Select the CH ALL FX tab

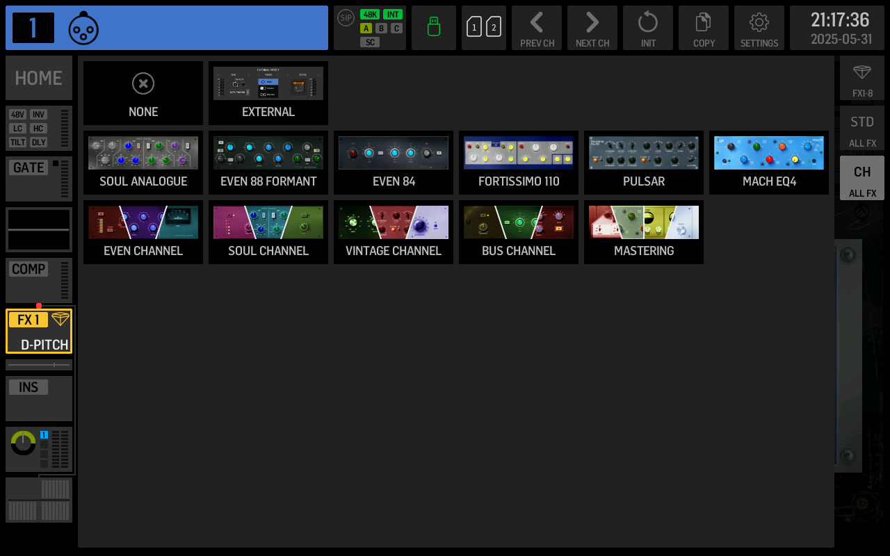[862, 178]
